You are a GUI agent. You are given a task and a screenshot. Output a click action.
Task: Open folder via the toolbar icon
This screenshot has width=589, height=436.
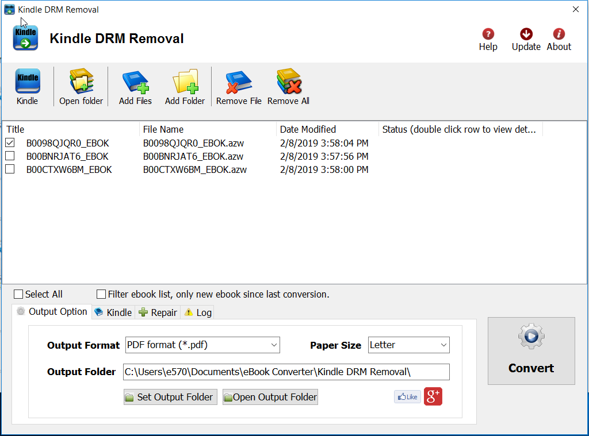coord(81,80)
